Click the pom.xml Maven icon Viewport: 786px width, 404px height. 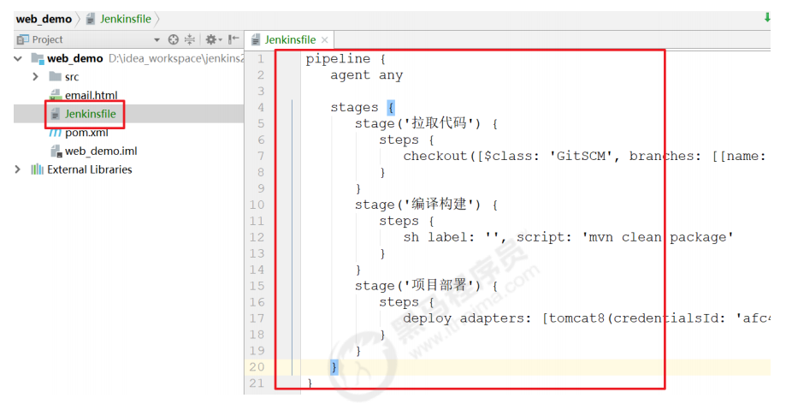[x=55, y=133]
